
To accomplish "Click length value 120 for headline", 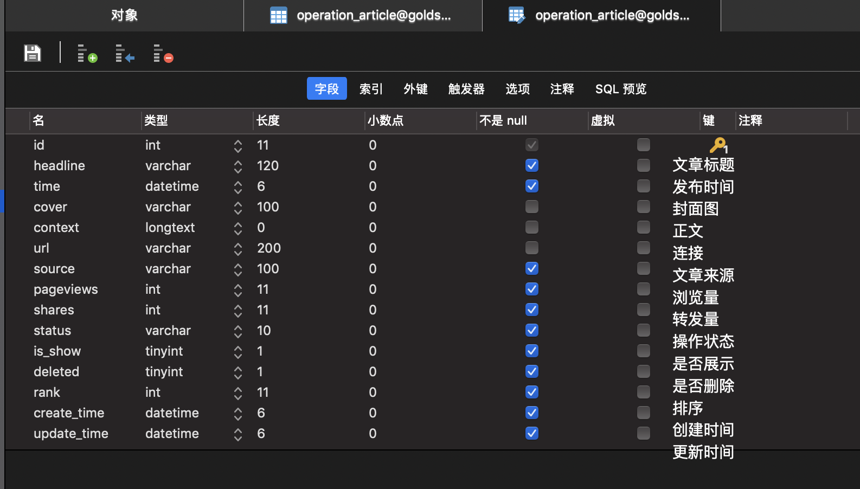I will tap(268, 165).
